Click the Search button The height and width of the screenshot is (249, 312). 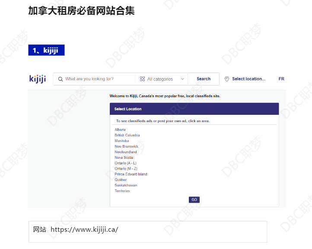click(x=204, y=79)
